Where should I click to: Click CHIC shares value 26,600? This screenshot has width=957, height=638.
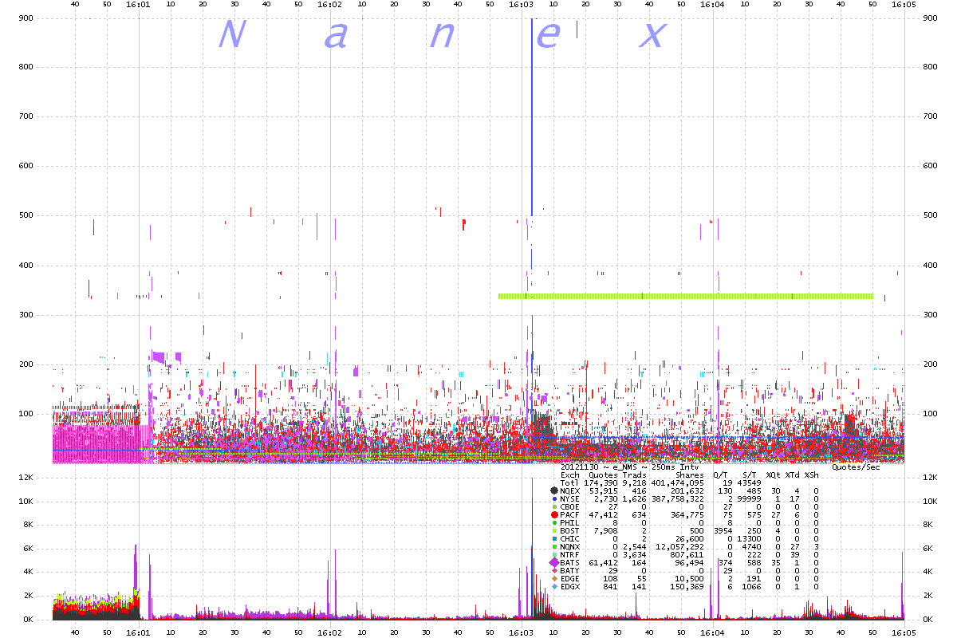[690, 539]
